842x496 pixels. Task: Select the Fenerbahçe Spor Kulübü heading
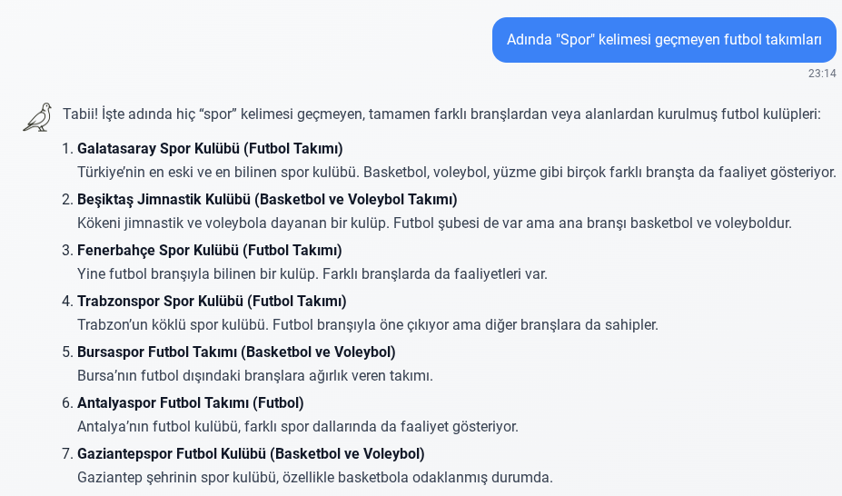210,250
